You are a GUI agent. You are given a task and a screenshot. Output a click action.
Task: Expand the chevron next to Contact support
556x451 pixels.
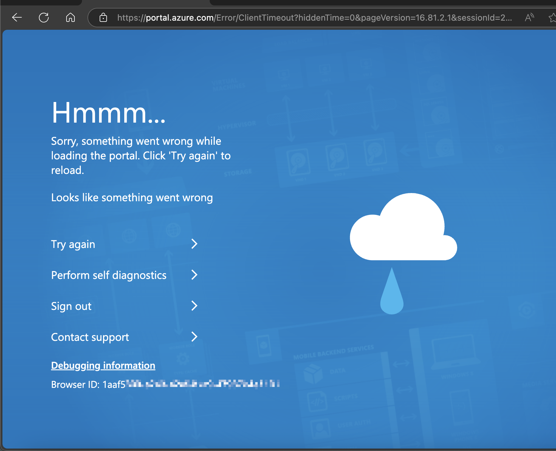point(194,337)
